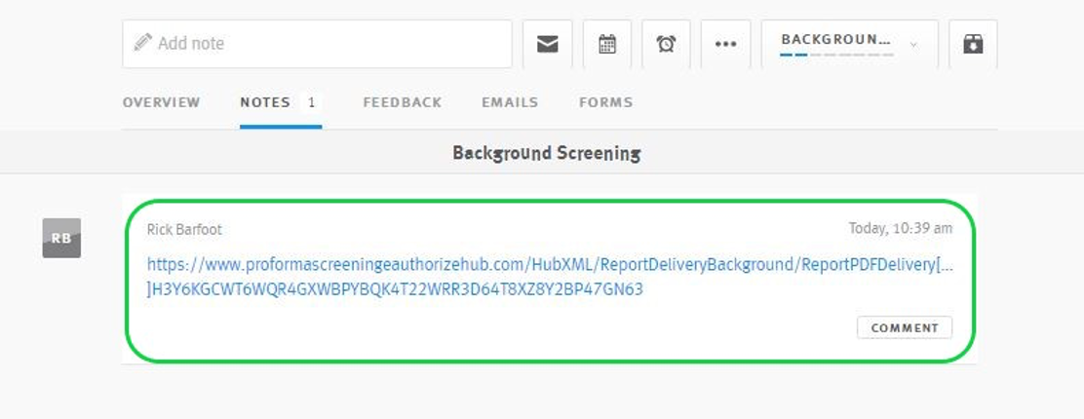Switch to the OVERVIEW tab
1084x419 pixels.
pyautogui.click(x=161, y=102)
